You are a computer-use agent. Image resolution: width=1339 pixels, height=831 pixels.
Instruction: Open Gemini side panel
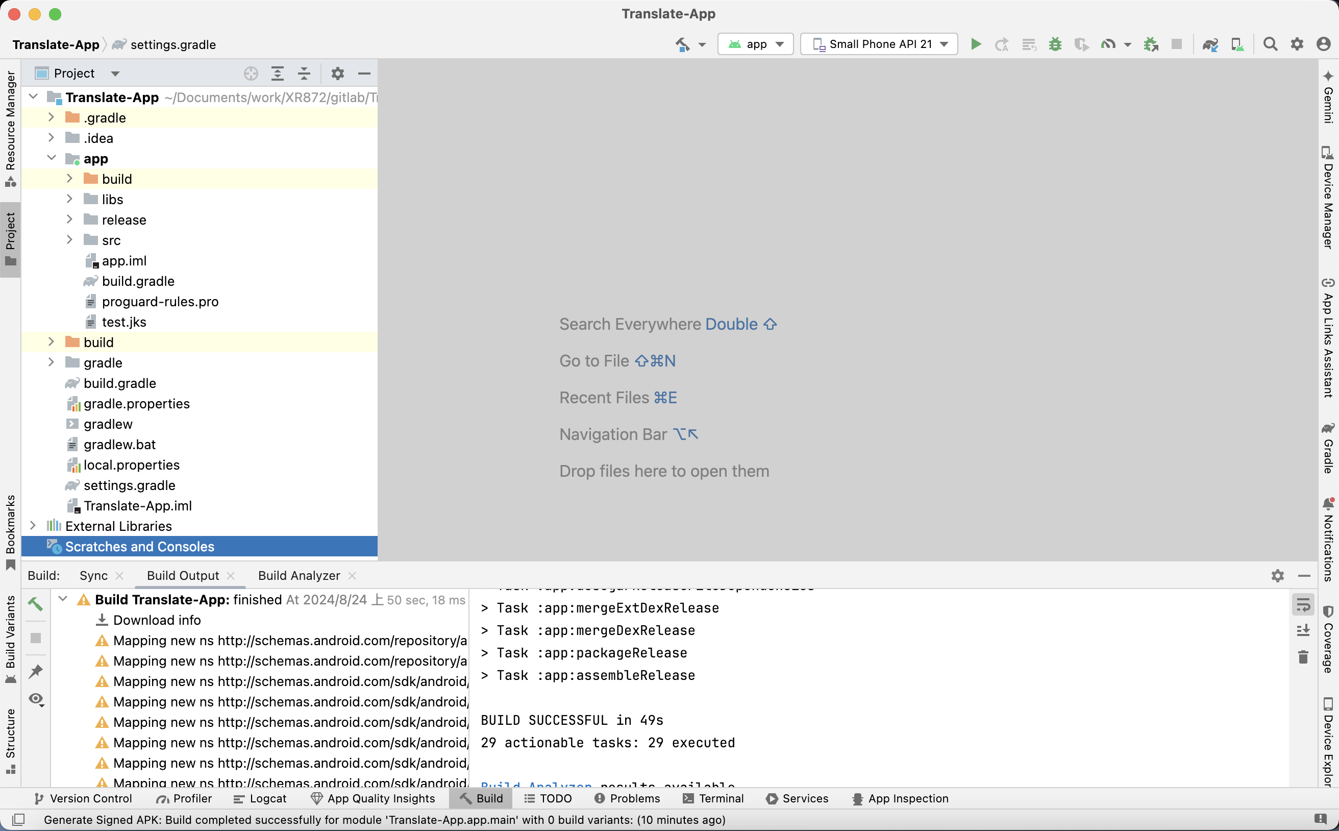coord(1328,97)
